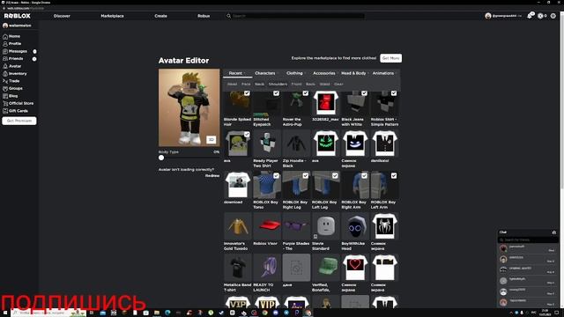Uncheck Black Jeans with White item
Viewport: 564px width, 317px height.
click(x=364, y=93)
